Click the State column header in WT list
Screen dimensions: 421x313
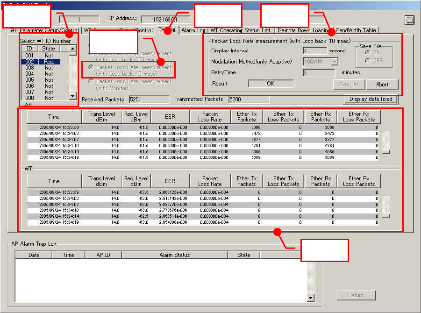click(48, 49)
